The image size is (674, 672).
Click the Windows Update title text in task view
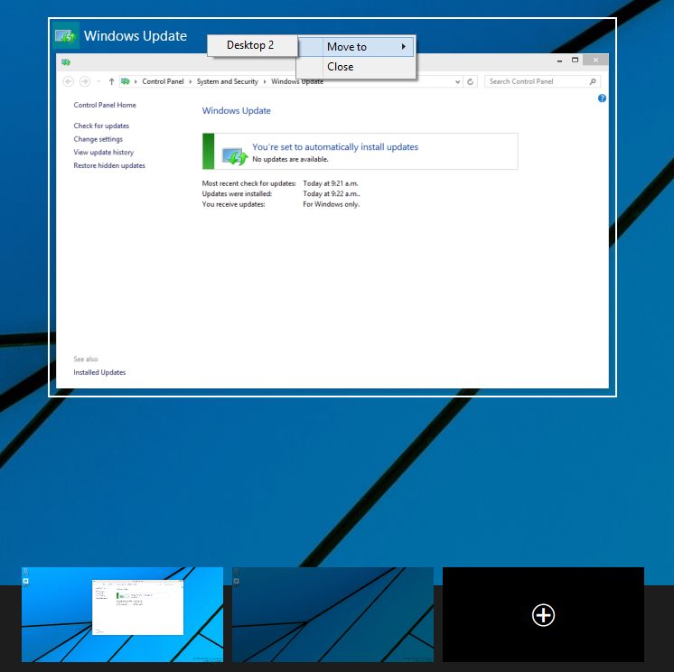click(135, 35)
